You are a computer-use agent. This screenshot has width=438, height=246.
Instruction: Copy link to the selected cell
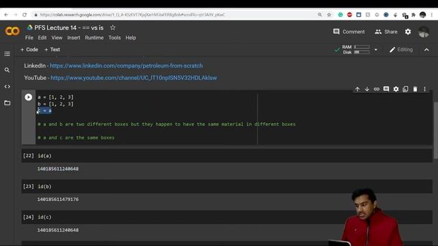coord(376,90)
